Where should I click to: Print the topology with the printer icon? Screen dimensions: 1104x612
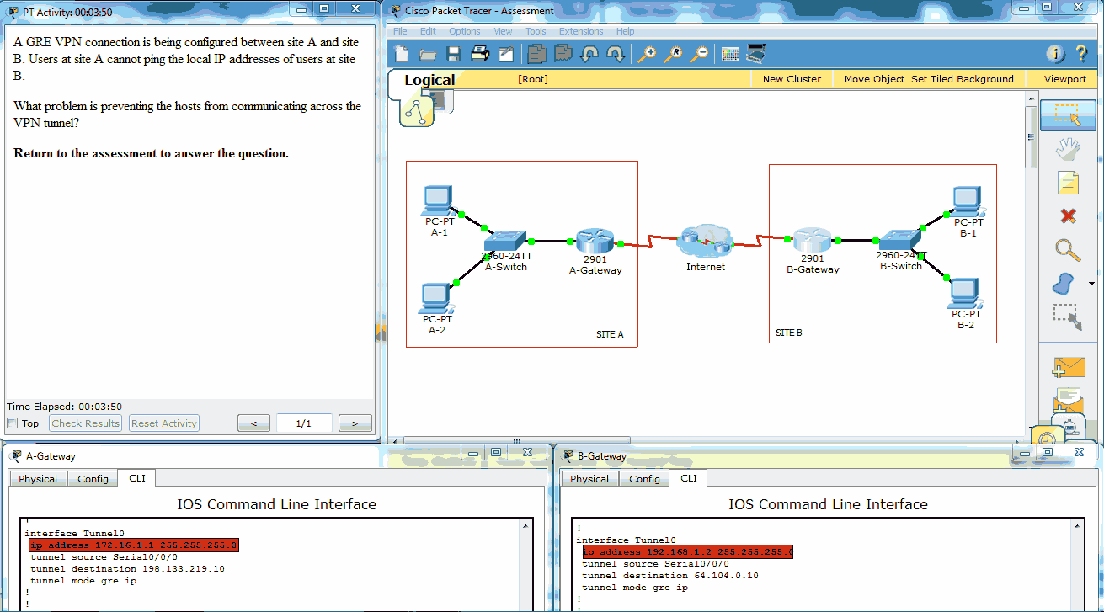480,54
